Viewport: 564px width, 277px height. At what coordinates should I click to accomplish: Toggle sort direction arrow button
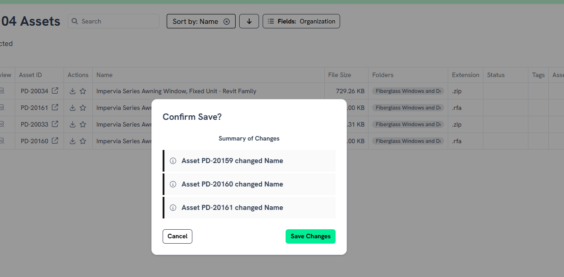click(249, 21)
